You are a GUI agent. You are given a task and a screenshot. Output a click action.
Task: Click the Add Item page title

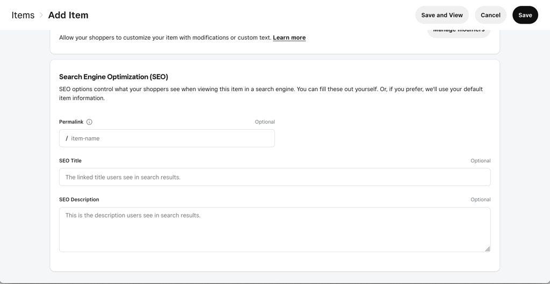pyautogui.click(x=68, y=15)
